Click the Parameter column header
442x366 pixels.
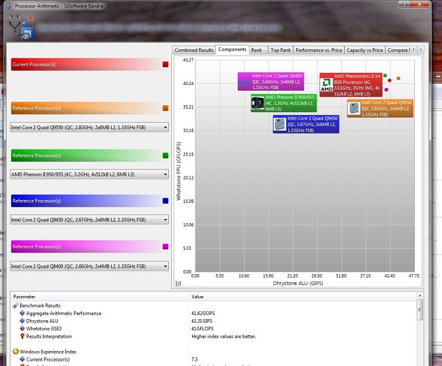tap(24, 297)
